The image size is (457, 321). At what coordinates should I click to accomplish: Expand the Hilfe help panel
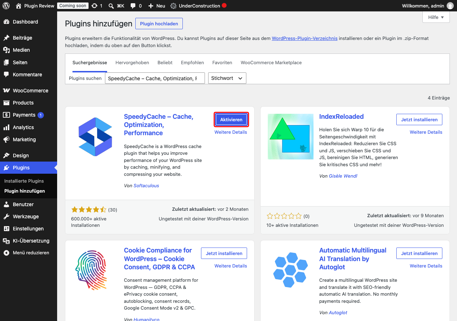436,17
